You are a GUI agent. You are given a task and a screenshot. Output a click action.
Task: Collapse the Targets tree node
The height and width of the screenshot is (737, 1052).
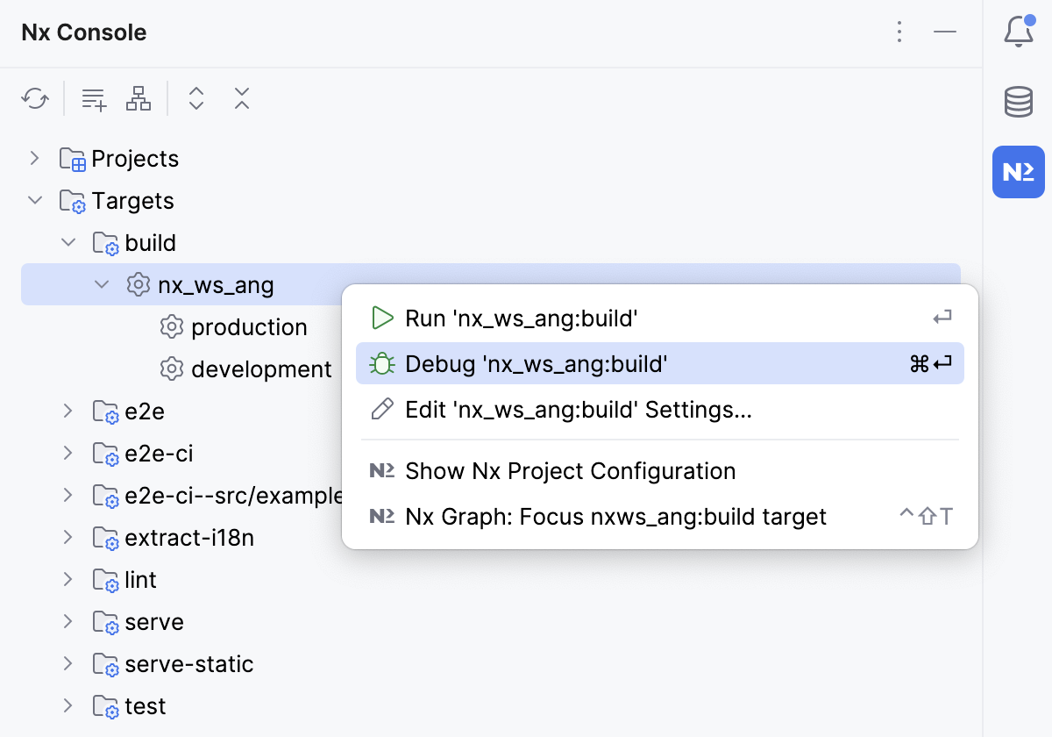(35, 200)
